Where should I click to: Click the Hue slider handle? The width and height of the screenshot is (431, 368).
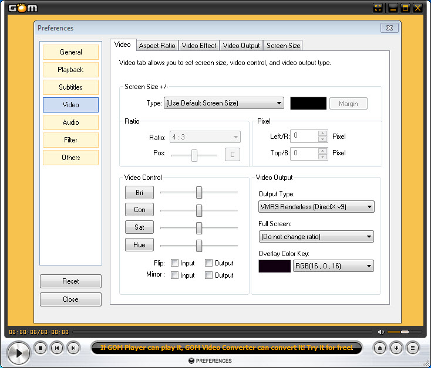[x=199, y=246]
